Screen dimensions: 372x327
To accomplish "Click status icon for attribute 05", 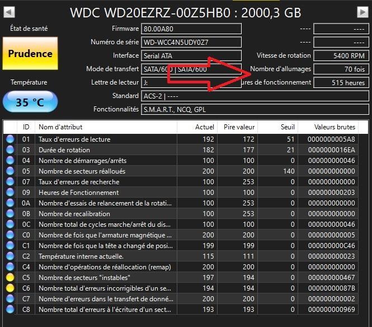I will coord(10,171).
